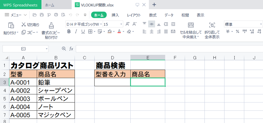This screenshot has width=263, height=123.
Task: Switch to the レイアウト ribbon tab
Action: point(134,15)
